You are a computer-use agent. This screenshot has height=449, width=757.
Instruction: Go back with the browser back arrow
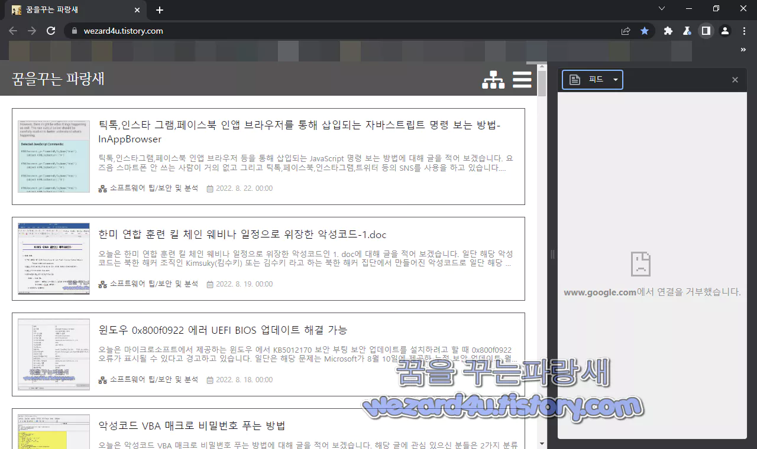[x=13, y=31]
